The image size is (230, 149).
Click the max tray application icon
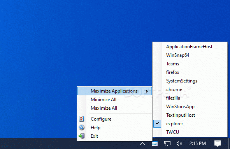155,144
